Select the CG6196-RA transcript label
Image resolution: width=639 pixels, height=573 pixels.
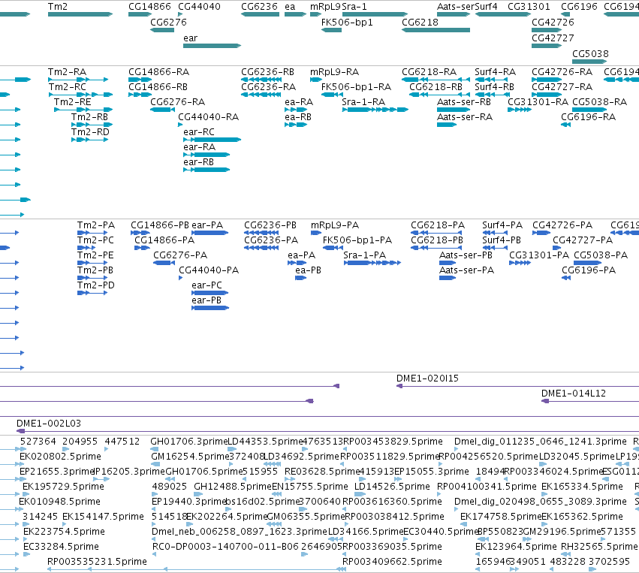click(588, 117)
